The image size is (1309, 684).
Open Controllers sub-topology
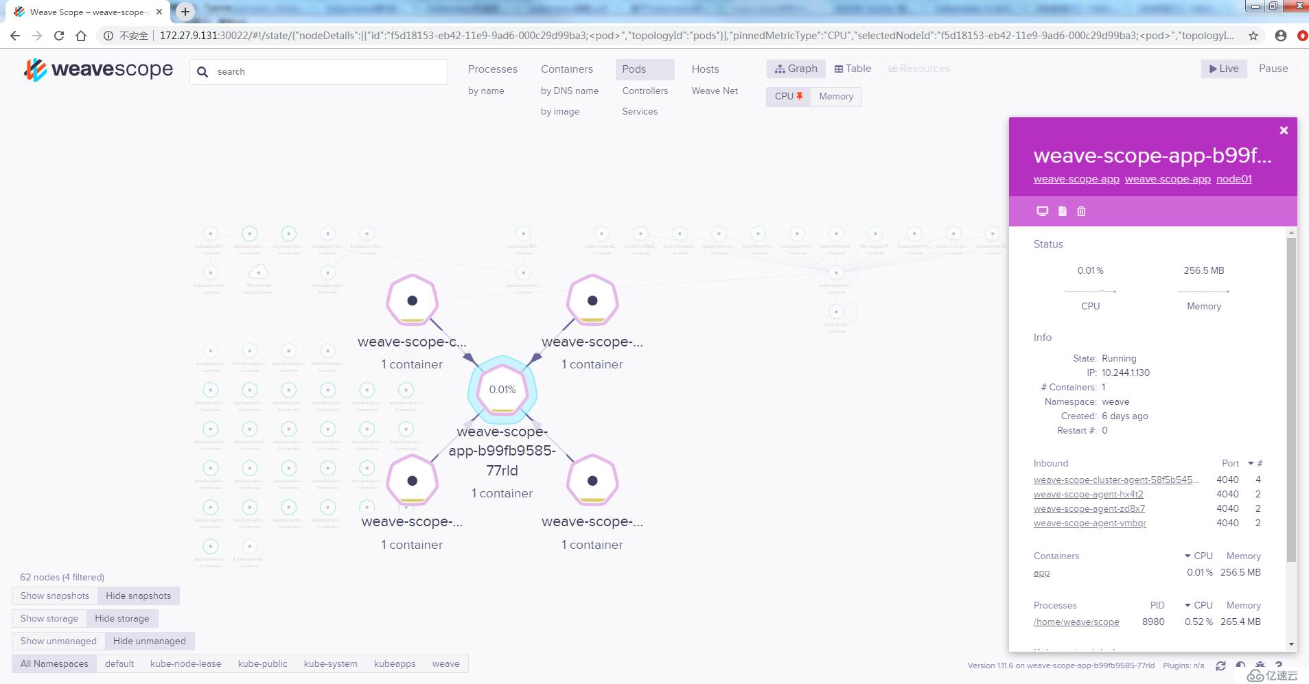point(645,91)
